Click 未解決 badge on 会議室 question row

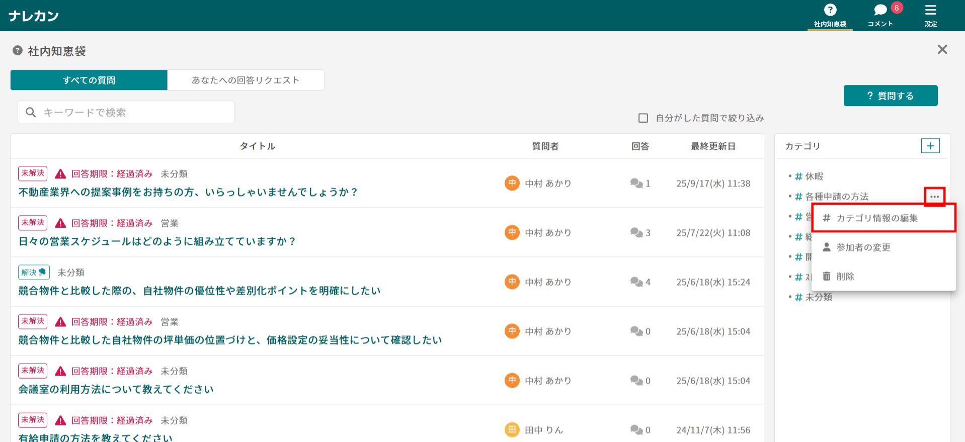click(33, 371)
